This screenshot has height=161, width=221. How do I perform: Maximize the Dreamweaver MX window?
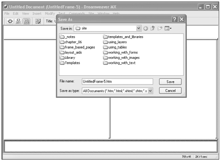click(208, 7)
